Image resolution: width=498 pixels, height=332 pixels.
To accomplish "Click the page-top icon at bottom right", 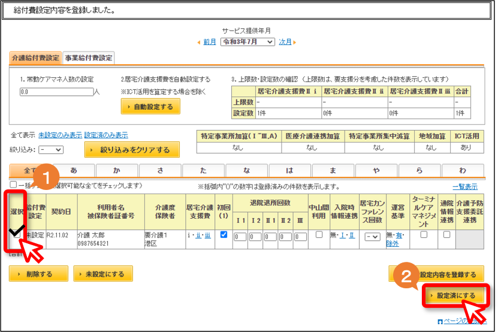I will pyautogui.click(x=440, y=322).
